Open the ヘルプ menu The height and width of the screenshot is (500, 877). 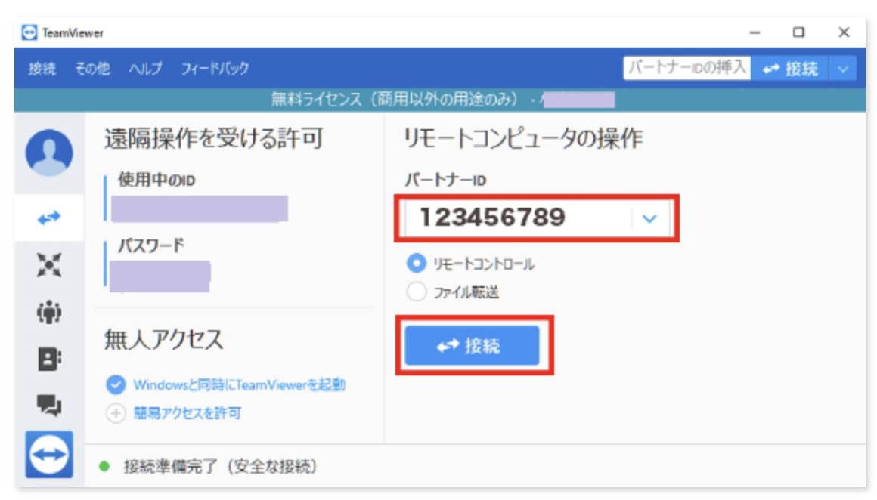pyautogui.click(x=145, y=69)
